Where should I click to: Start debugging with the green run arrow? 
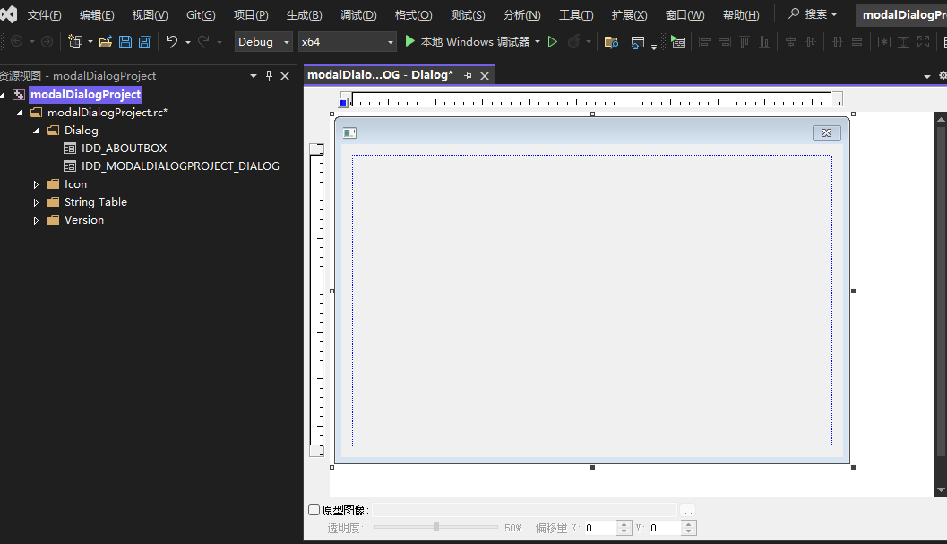tap(409, 41)
